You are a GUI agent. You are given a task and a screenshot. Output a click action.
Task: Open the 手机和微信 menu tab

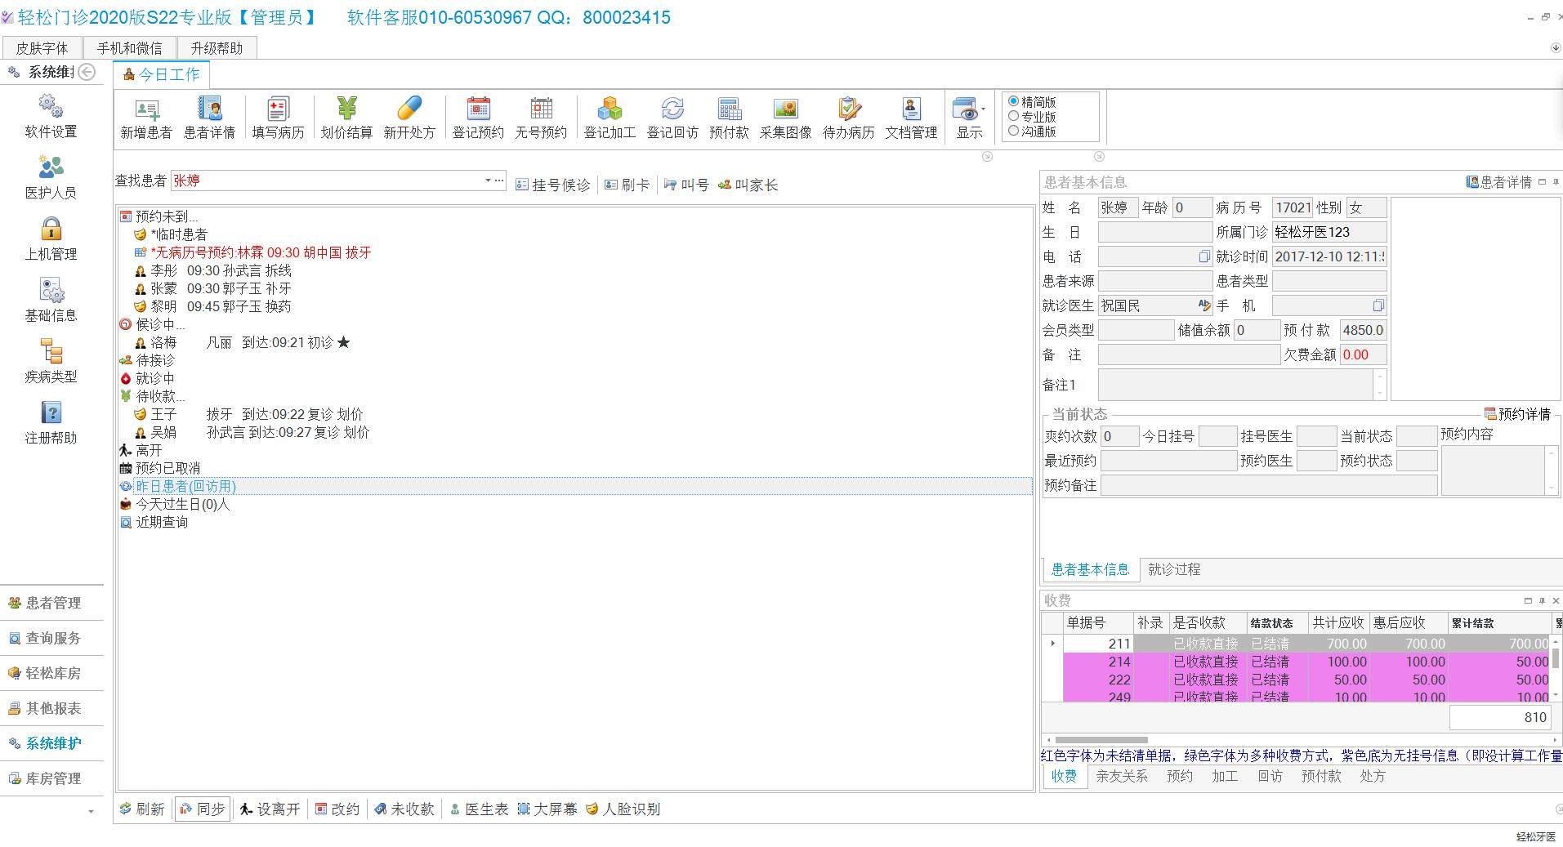[130, 48]
